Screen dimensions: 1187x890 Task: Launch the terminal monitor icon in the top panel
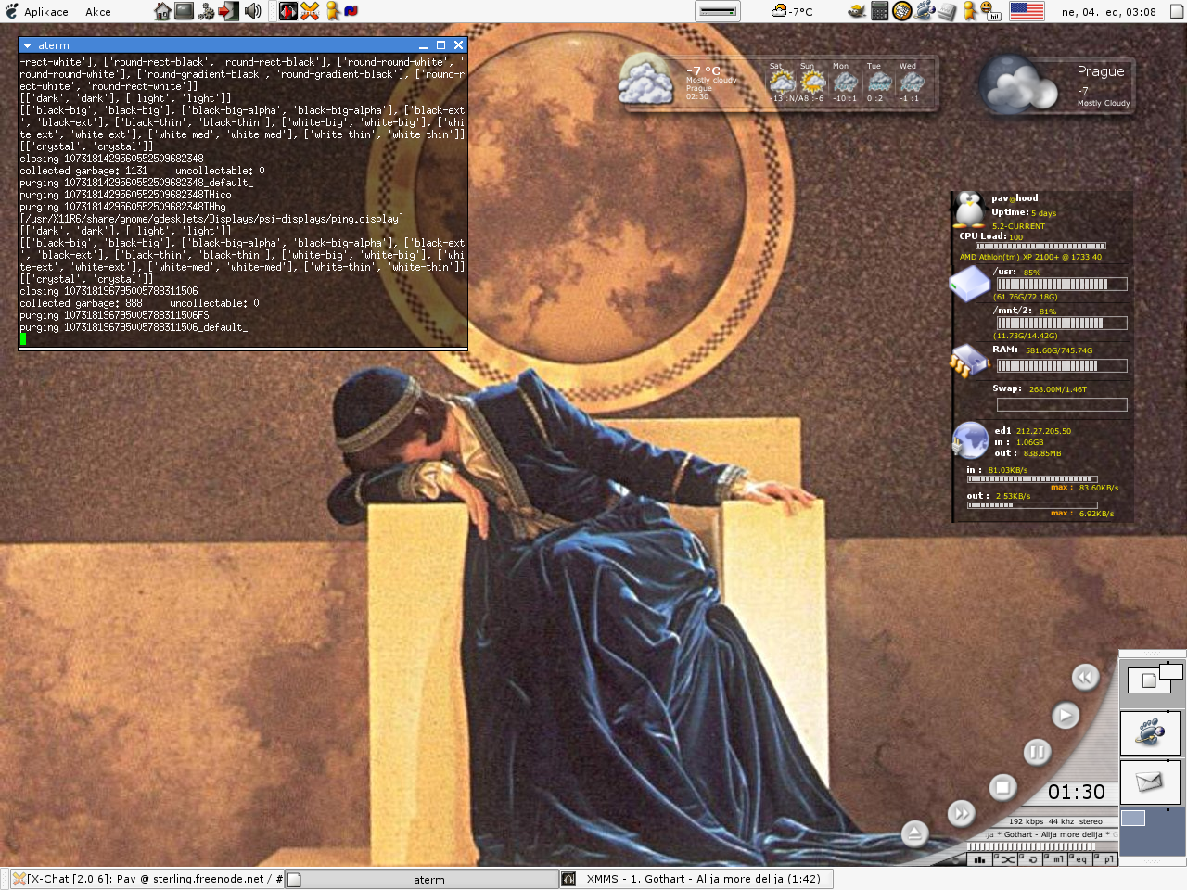[x=185, y=11]
